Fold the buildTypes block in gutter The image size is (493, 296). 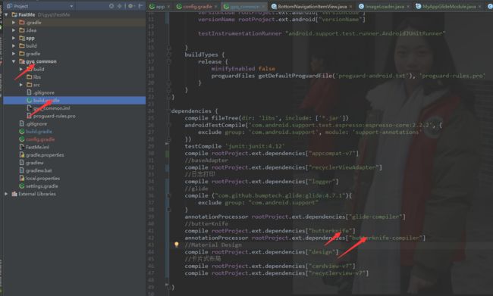pos(169,55)
